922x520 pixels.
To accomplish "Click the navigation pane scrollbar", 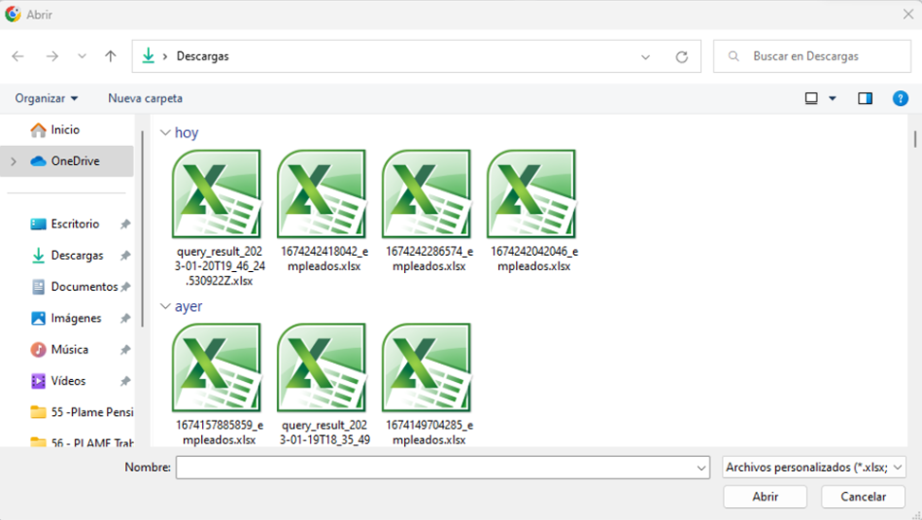I will [142, 229].
